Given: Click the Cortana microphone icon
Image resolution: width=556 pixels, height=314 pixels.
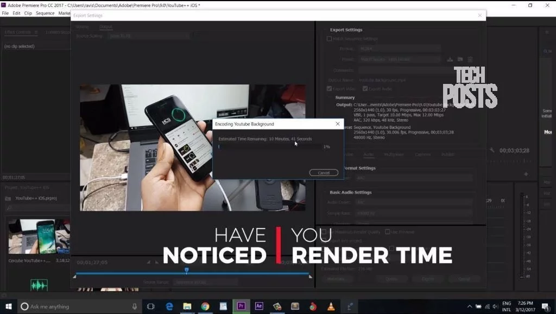Looking at the screenshot, I should point(135,306).
